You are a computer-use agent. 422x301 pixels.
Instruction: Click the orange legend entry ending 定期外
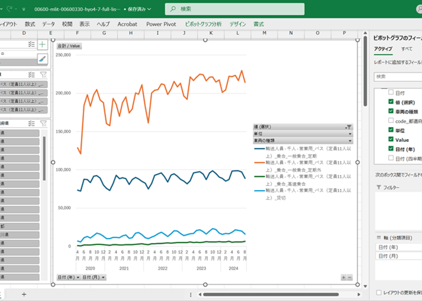303,166
